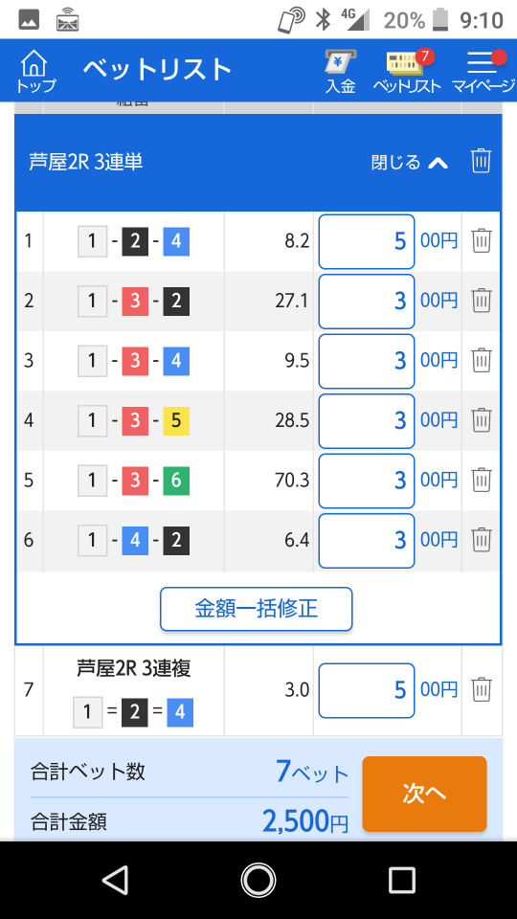The width and height of the screenshot is (517, 919).
Task: Delete bet 7 芦屋2R 3連複
Action: (482, 690)
